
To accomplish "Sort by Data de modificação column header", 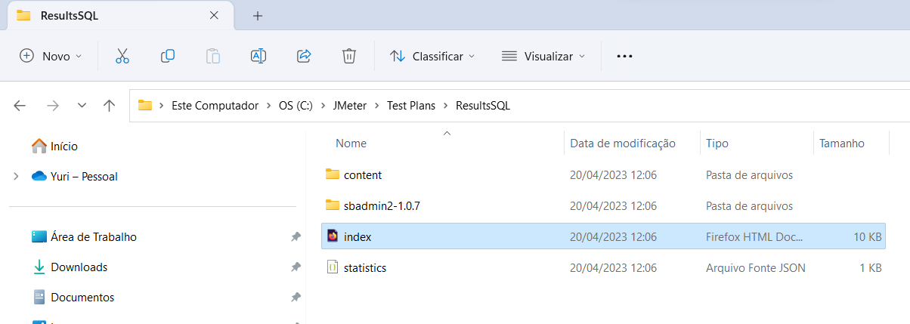I will coord(622,143).
